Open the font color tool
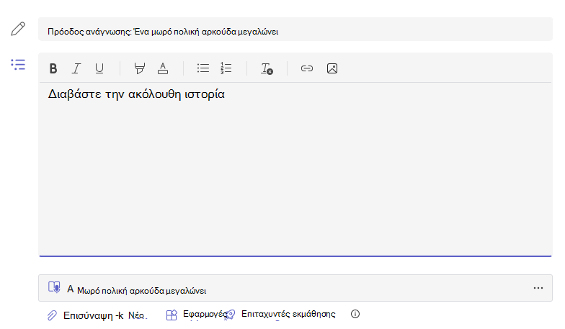This screenshot has width=565, height=329. 163,68
